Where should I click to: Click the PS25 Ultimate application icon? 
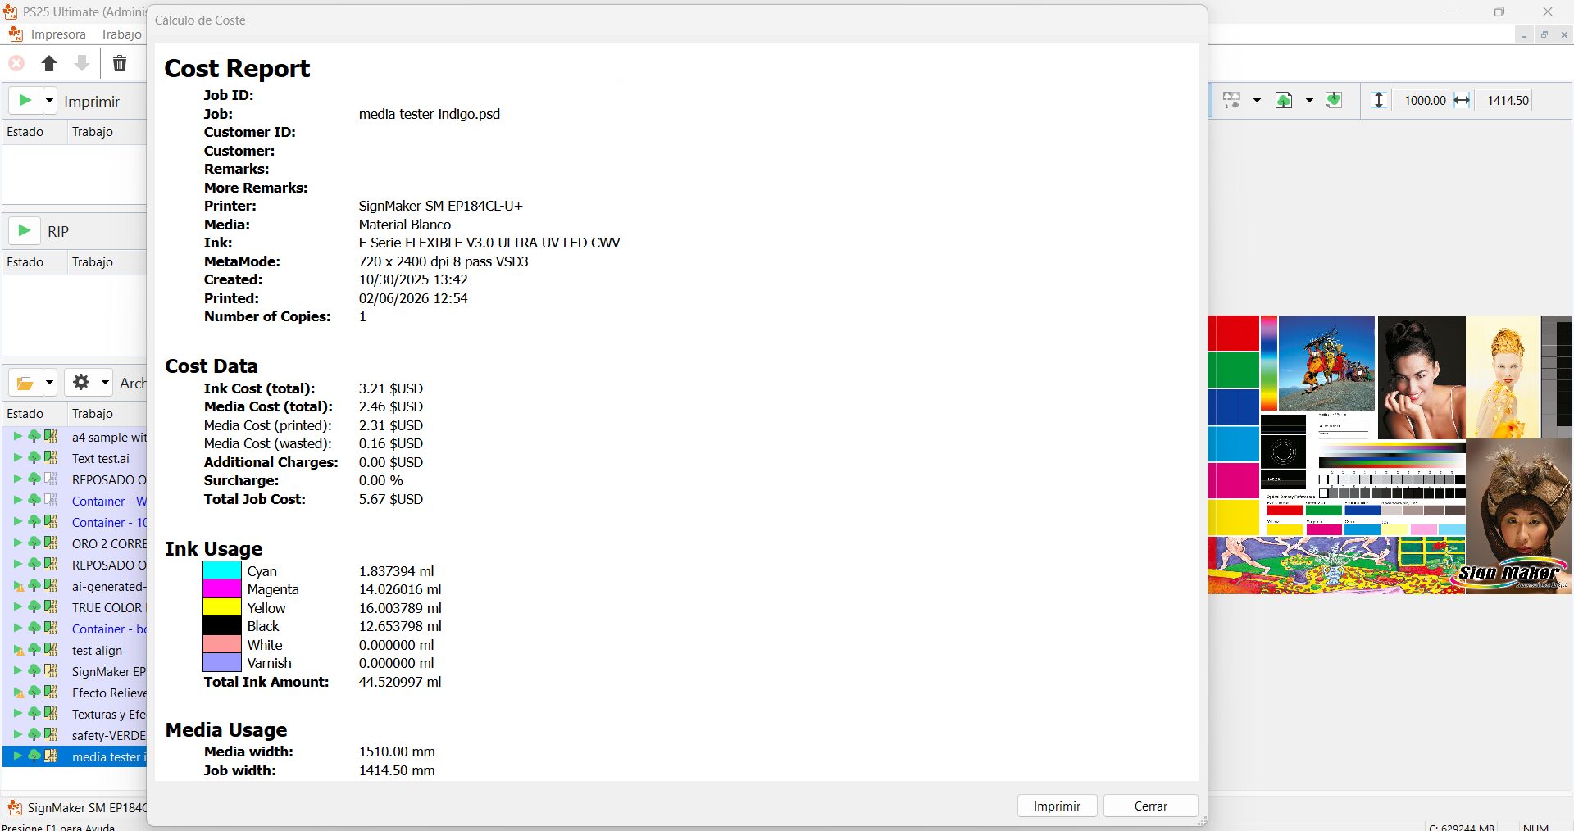[10, 11]
